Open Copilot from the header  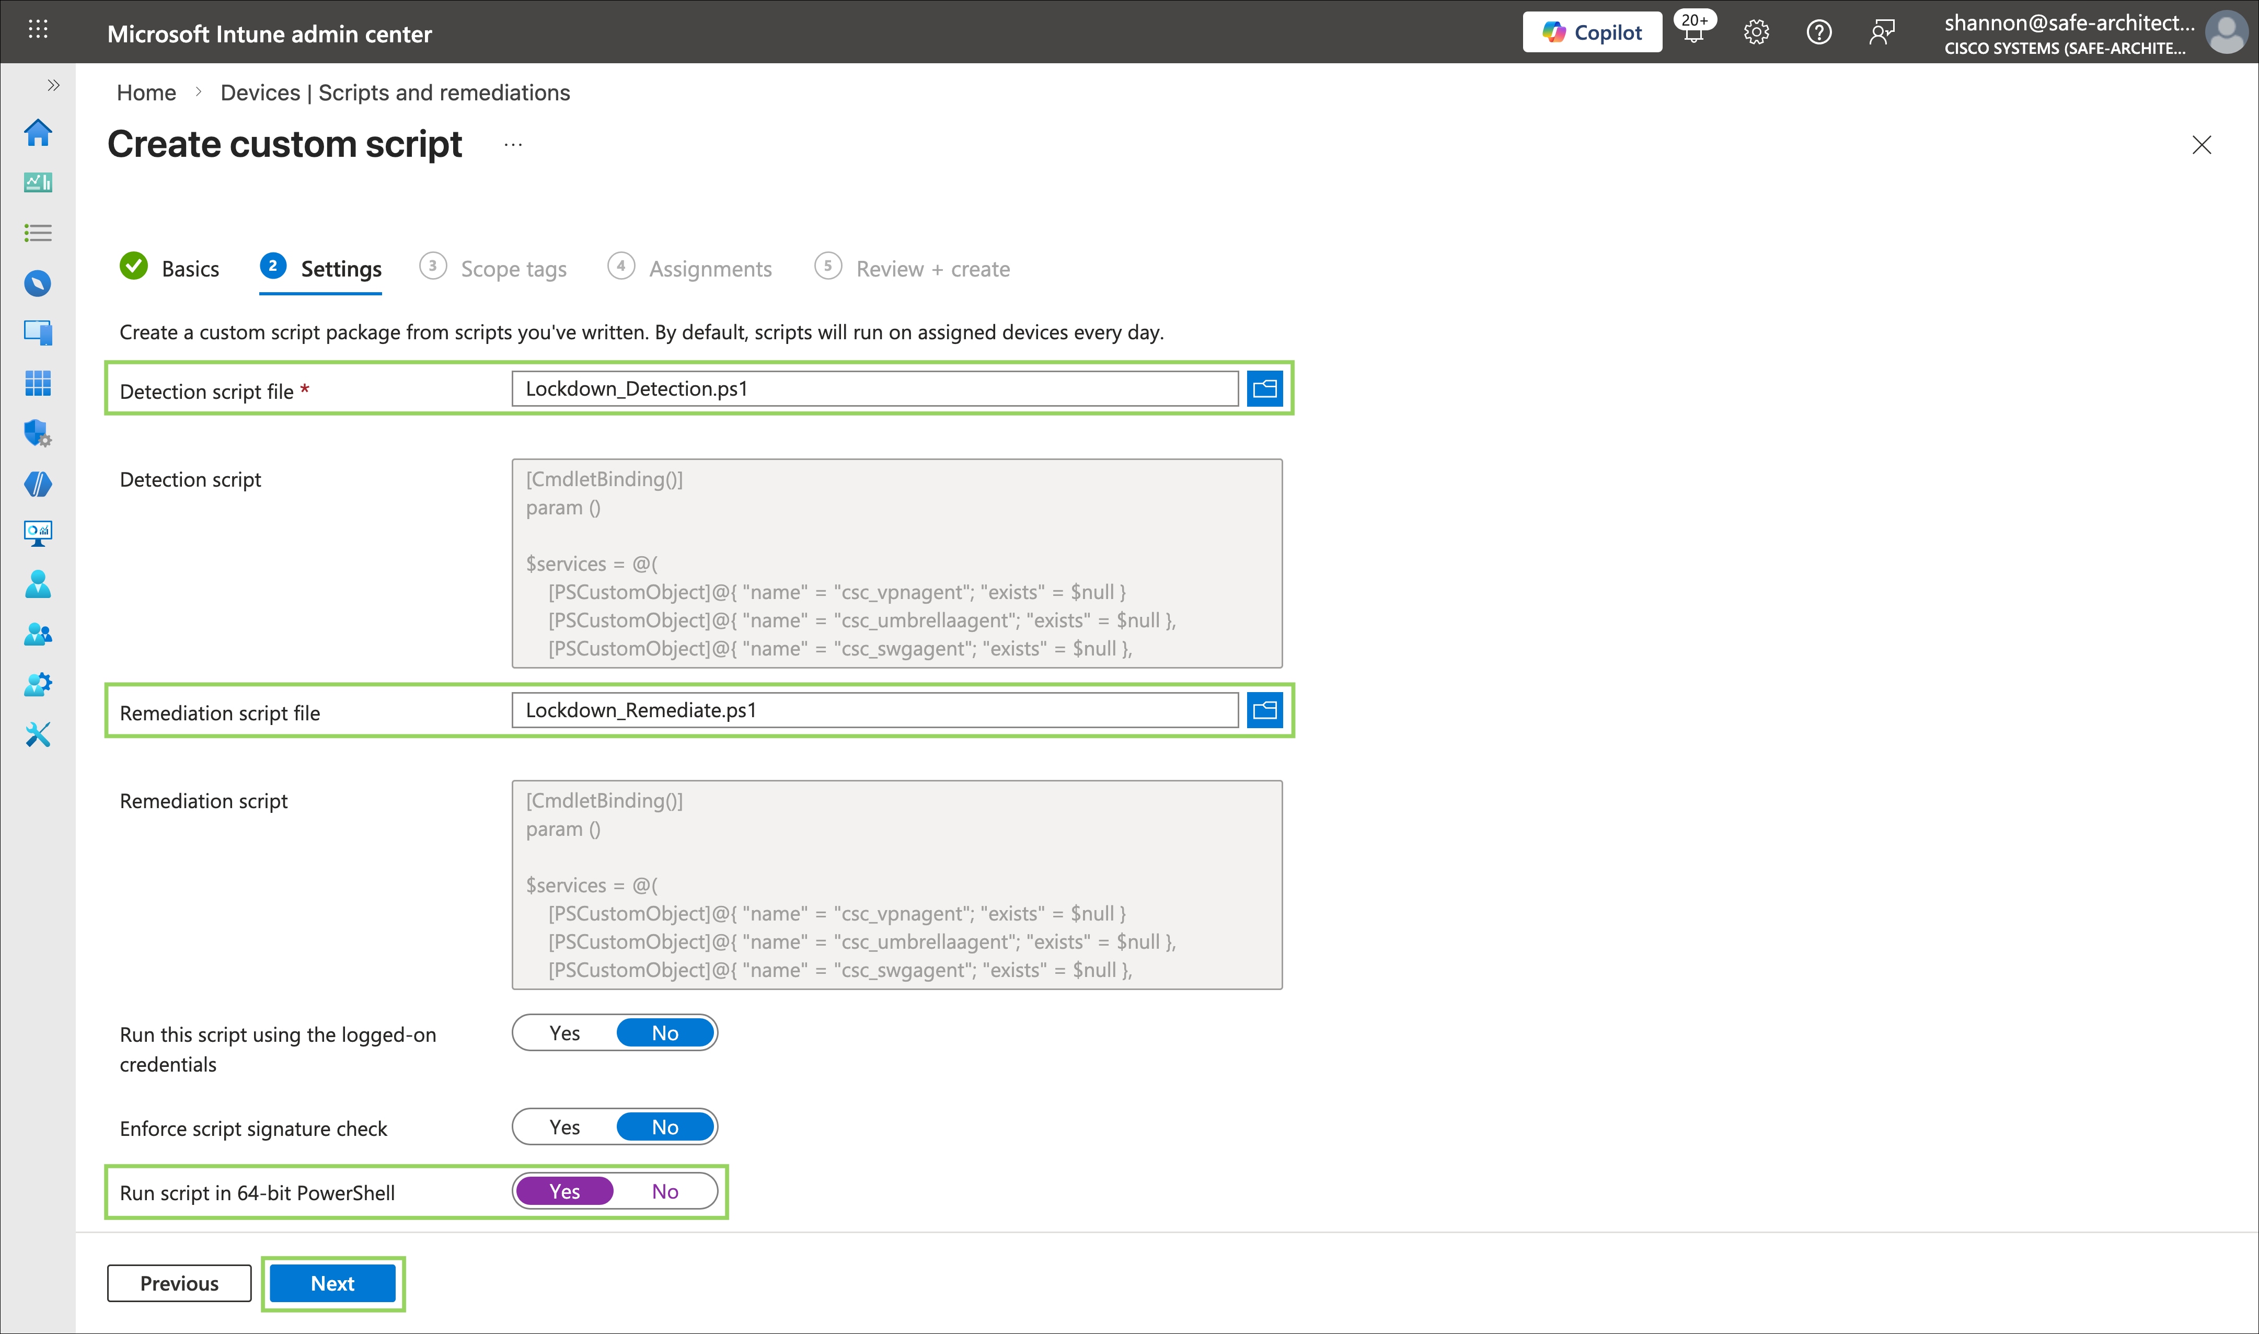coord(1592,32)
